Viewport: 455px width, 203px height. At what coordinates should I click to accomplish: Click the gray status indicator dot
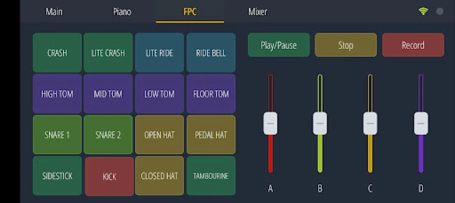pyautogui.click(x=440, y=11)
